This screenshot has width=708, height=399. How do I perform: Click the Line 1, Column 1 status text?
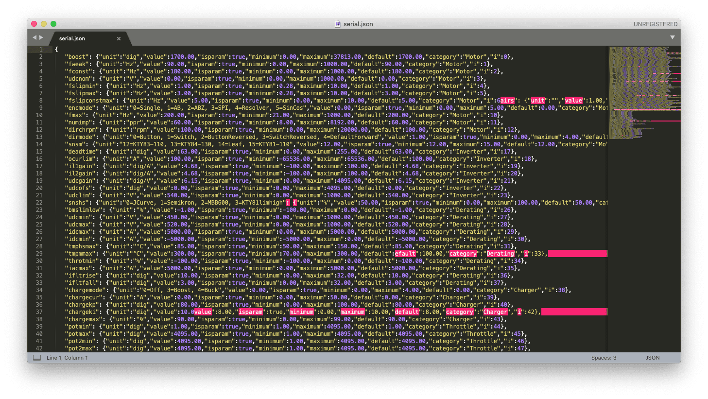click(x=67, y=358)
